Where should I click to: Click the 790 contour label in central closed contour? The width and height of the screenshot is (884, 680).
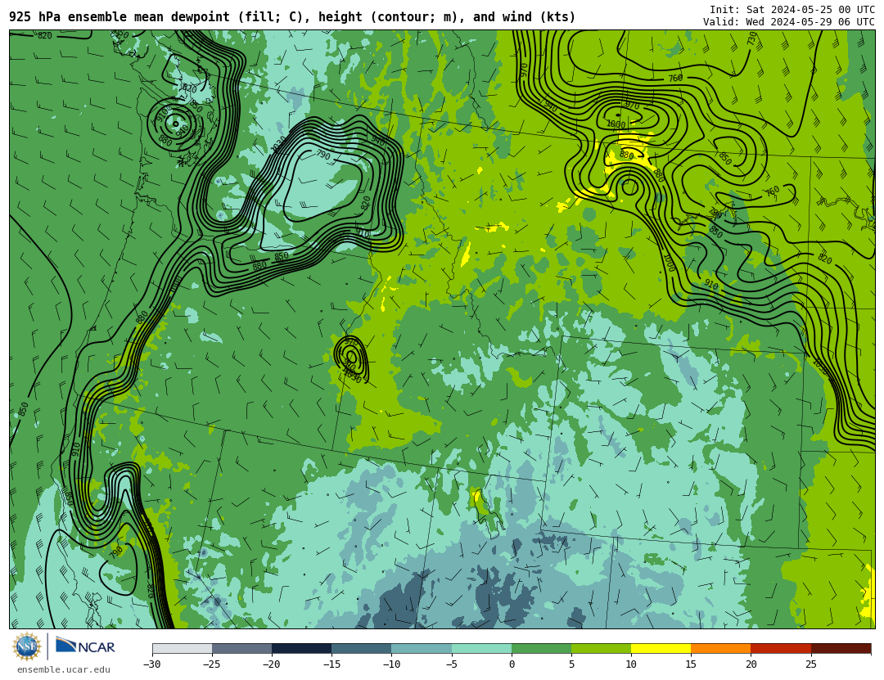(323, 154)
